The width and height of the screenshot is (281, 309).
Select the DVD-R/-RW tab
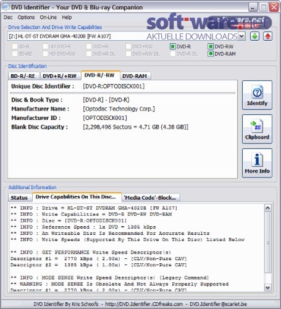[x=101, y=75]
